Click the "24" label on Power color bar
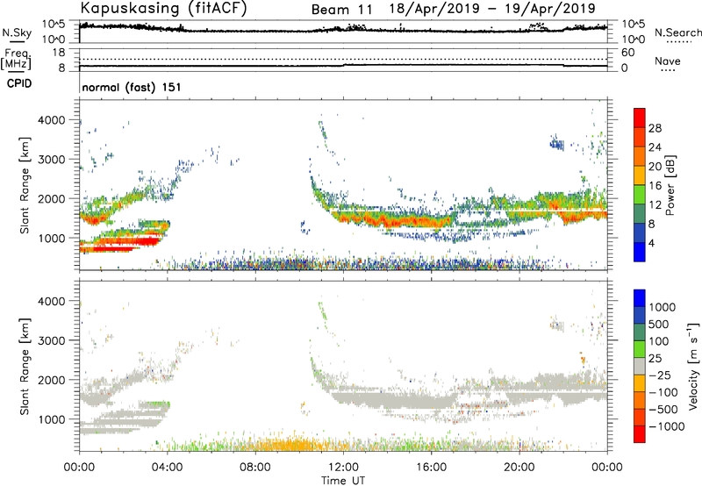The image size is (702, 486). [x=655, y=147]
